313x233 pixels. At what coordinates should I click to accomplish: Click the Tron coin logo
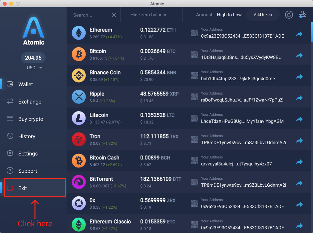(79, 139)
